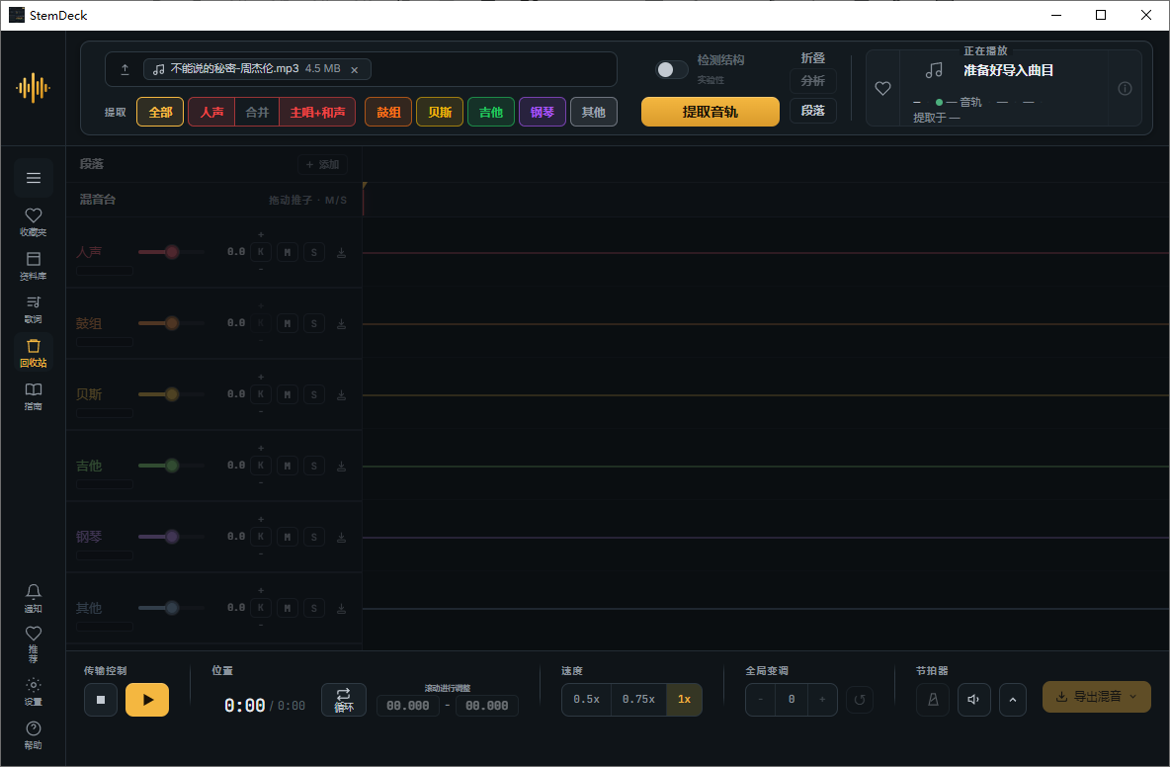Click the upload file arrow icon

[125, 69]
